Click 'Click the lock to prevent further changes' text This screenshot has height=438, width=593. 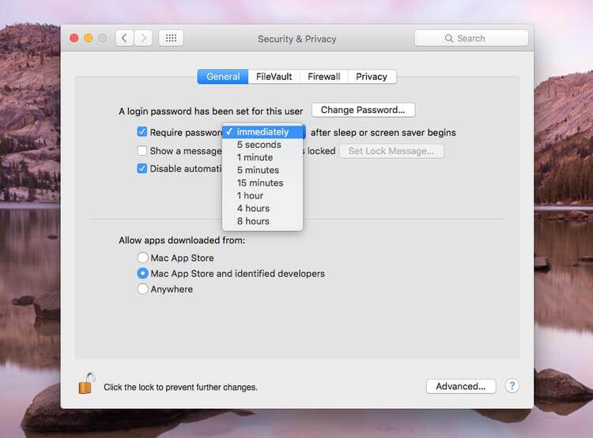[180, 387]
